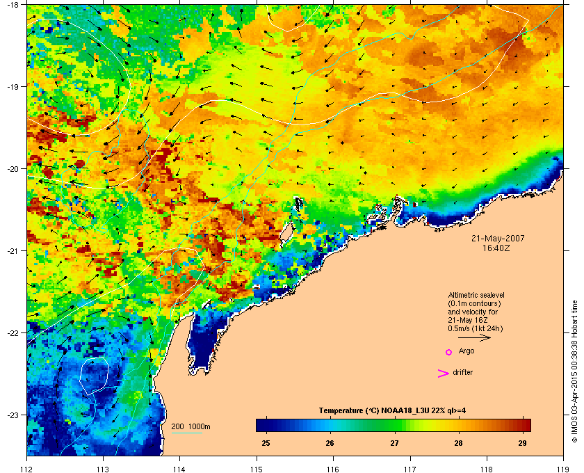Click the 'Argo' legend label

point(467,351)
